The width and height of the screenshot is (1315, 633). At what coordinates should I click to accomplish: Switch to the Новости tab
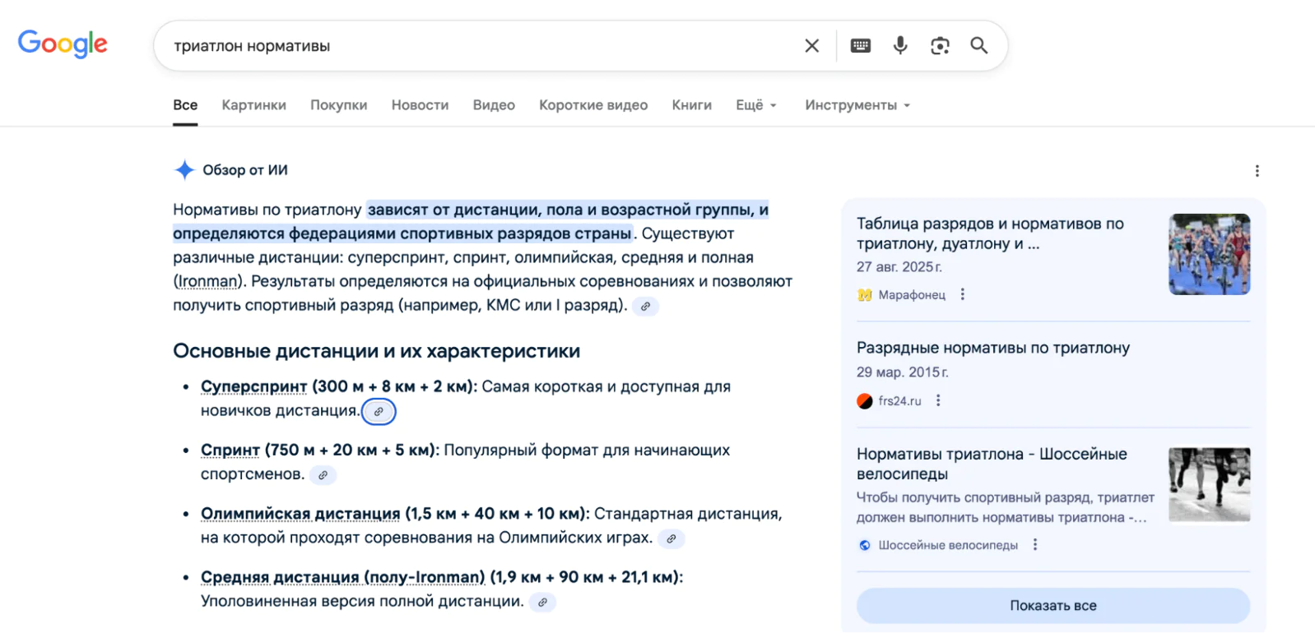coord(420,105)
